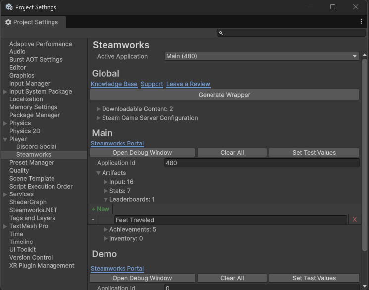Screen dimensions: 369x290
Task: Open Timeline settings
Action: click(21, 242)
